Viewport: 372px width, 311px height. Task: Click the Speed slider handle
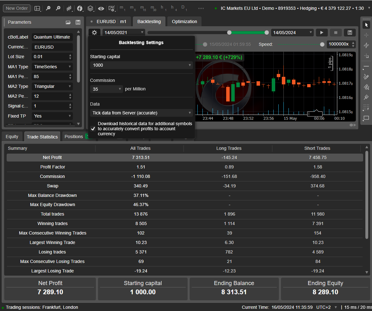pyautogui.click(x=322, y=45)
